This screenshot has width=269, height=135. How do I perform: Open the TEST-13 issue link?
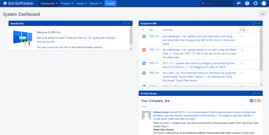[154, 50]
